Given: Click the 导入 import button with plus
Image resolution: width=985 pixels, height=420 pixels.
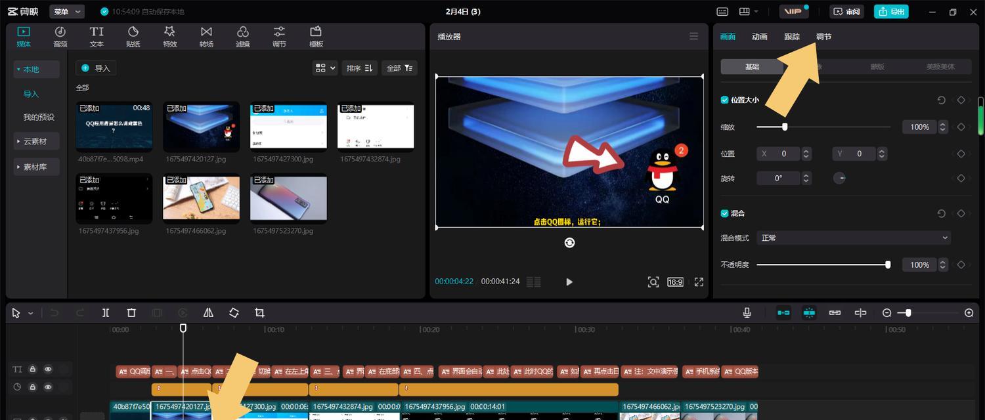Looking at the screenshot, I should (96, 68).
